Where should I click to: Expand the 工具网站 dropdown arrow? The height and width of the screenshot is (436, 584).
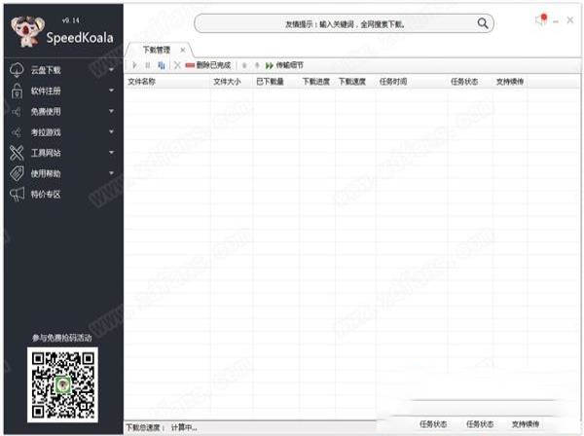(112, 153)
